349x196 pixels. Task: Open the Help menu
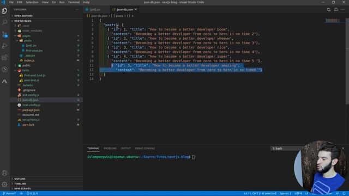tap(86, 2)
